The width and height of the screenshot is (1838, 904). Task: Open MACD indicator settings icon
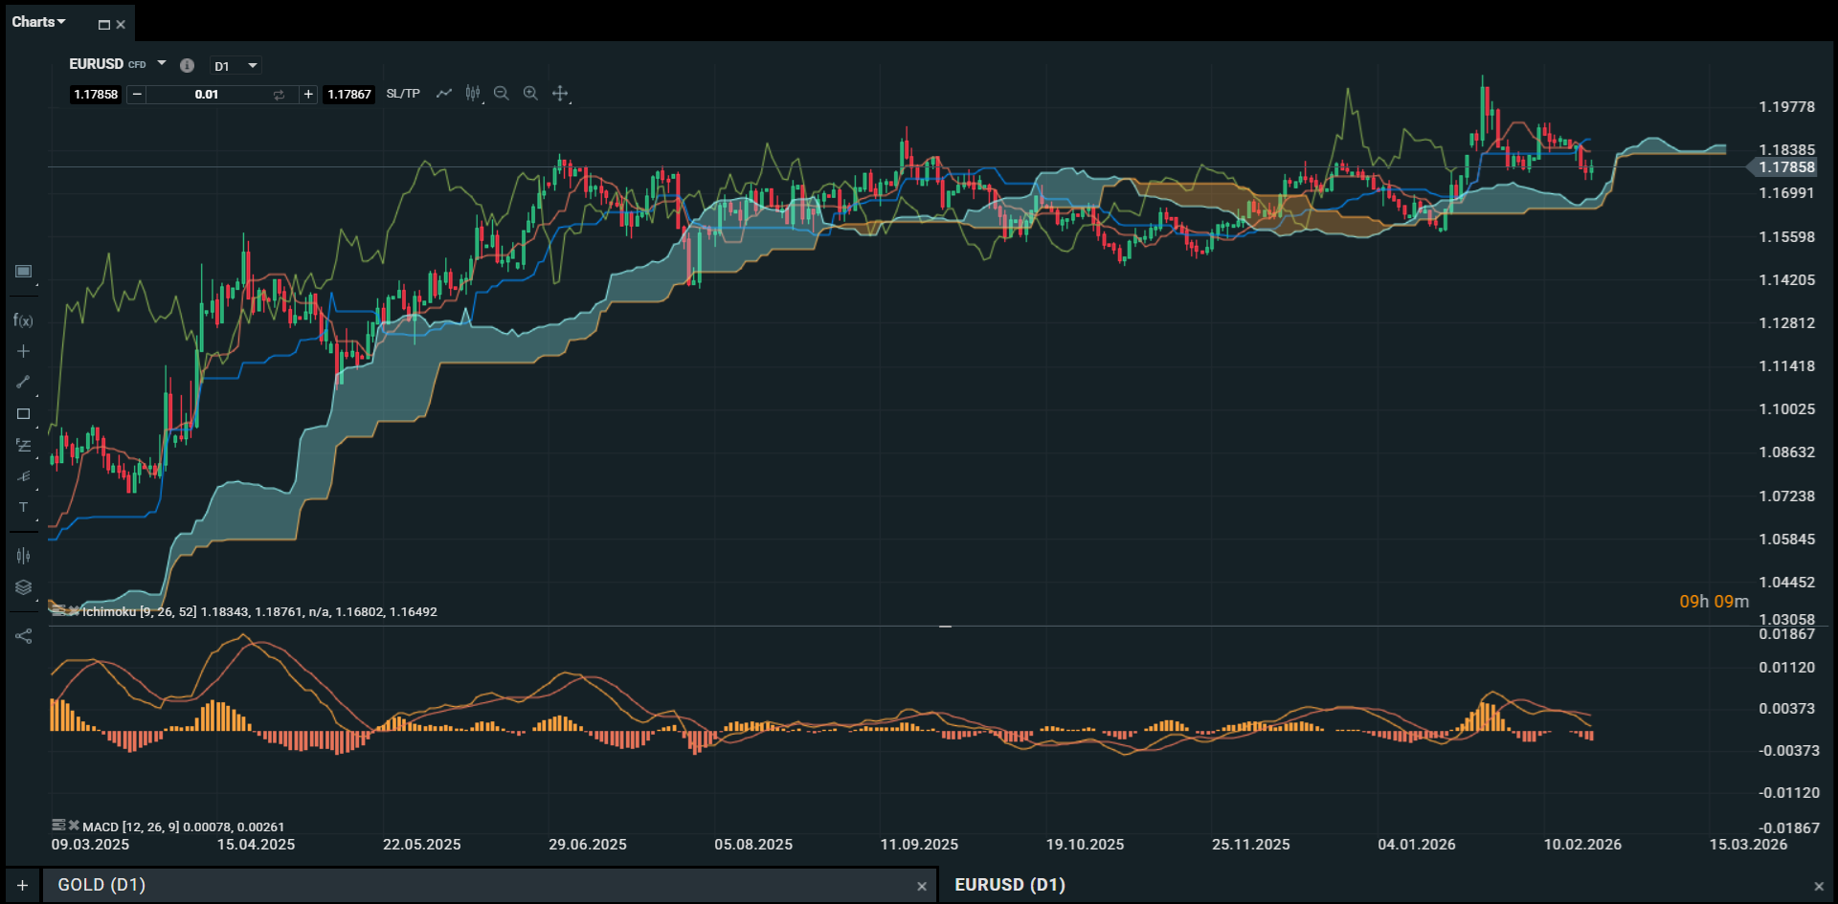coord(58,826)
